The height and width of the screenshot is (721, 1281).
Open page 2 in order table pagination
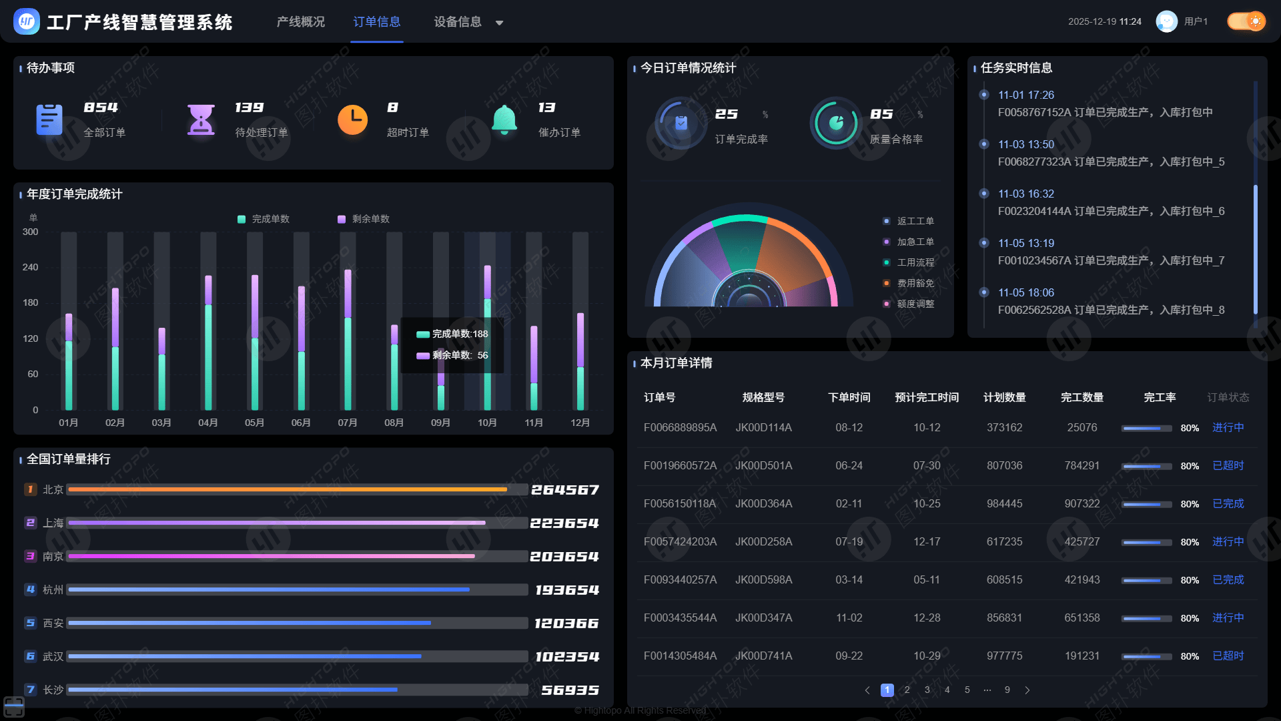[907, 690]
